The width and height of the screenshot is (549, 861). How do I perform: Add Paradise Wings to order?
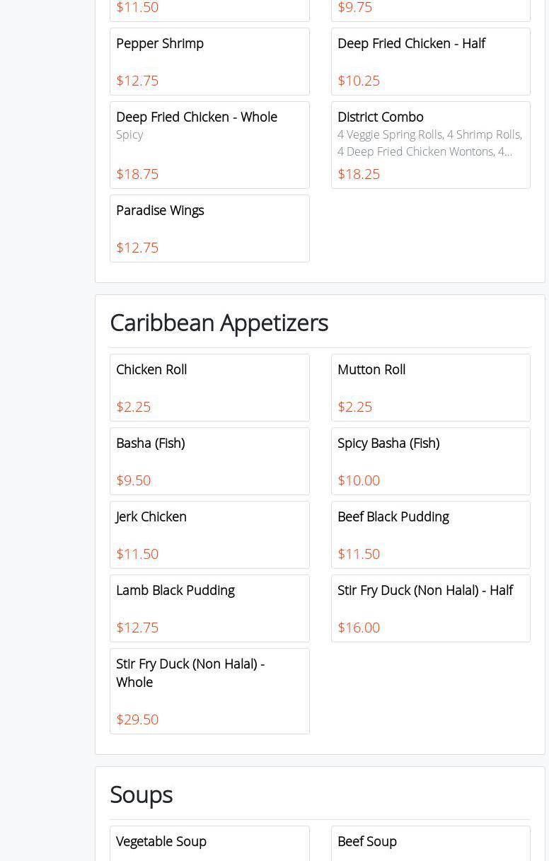209,228
